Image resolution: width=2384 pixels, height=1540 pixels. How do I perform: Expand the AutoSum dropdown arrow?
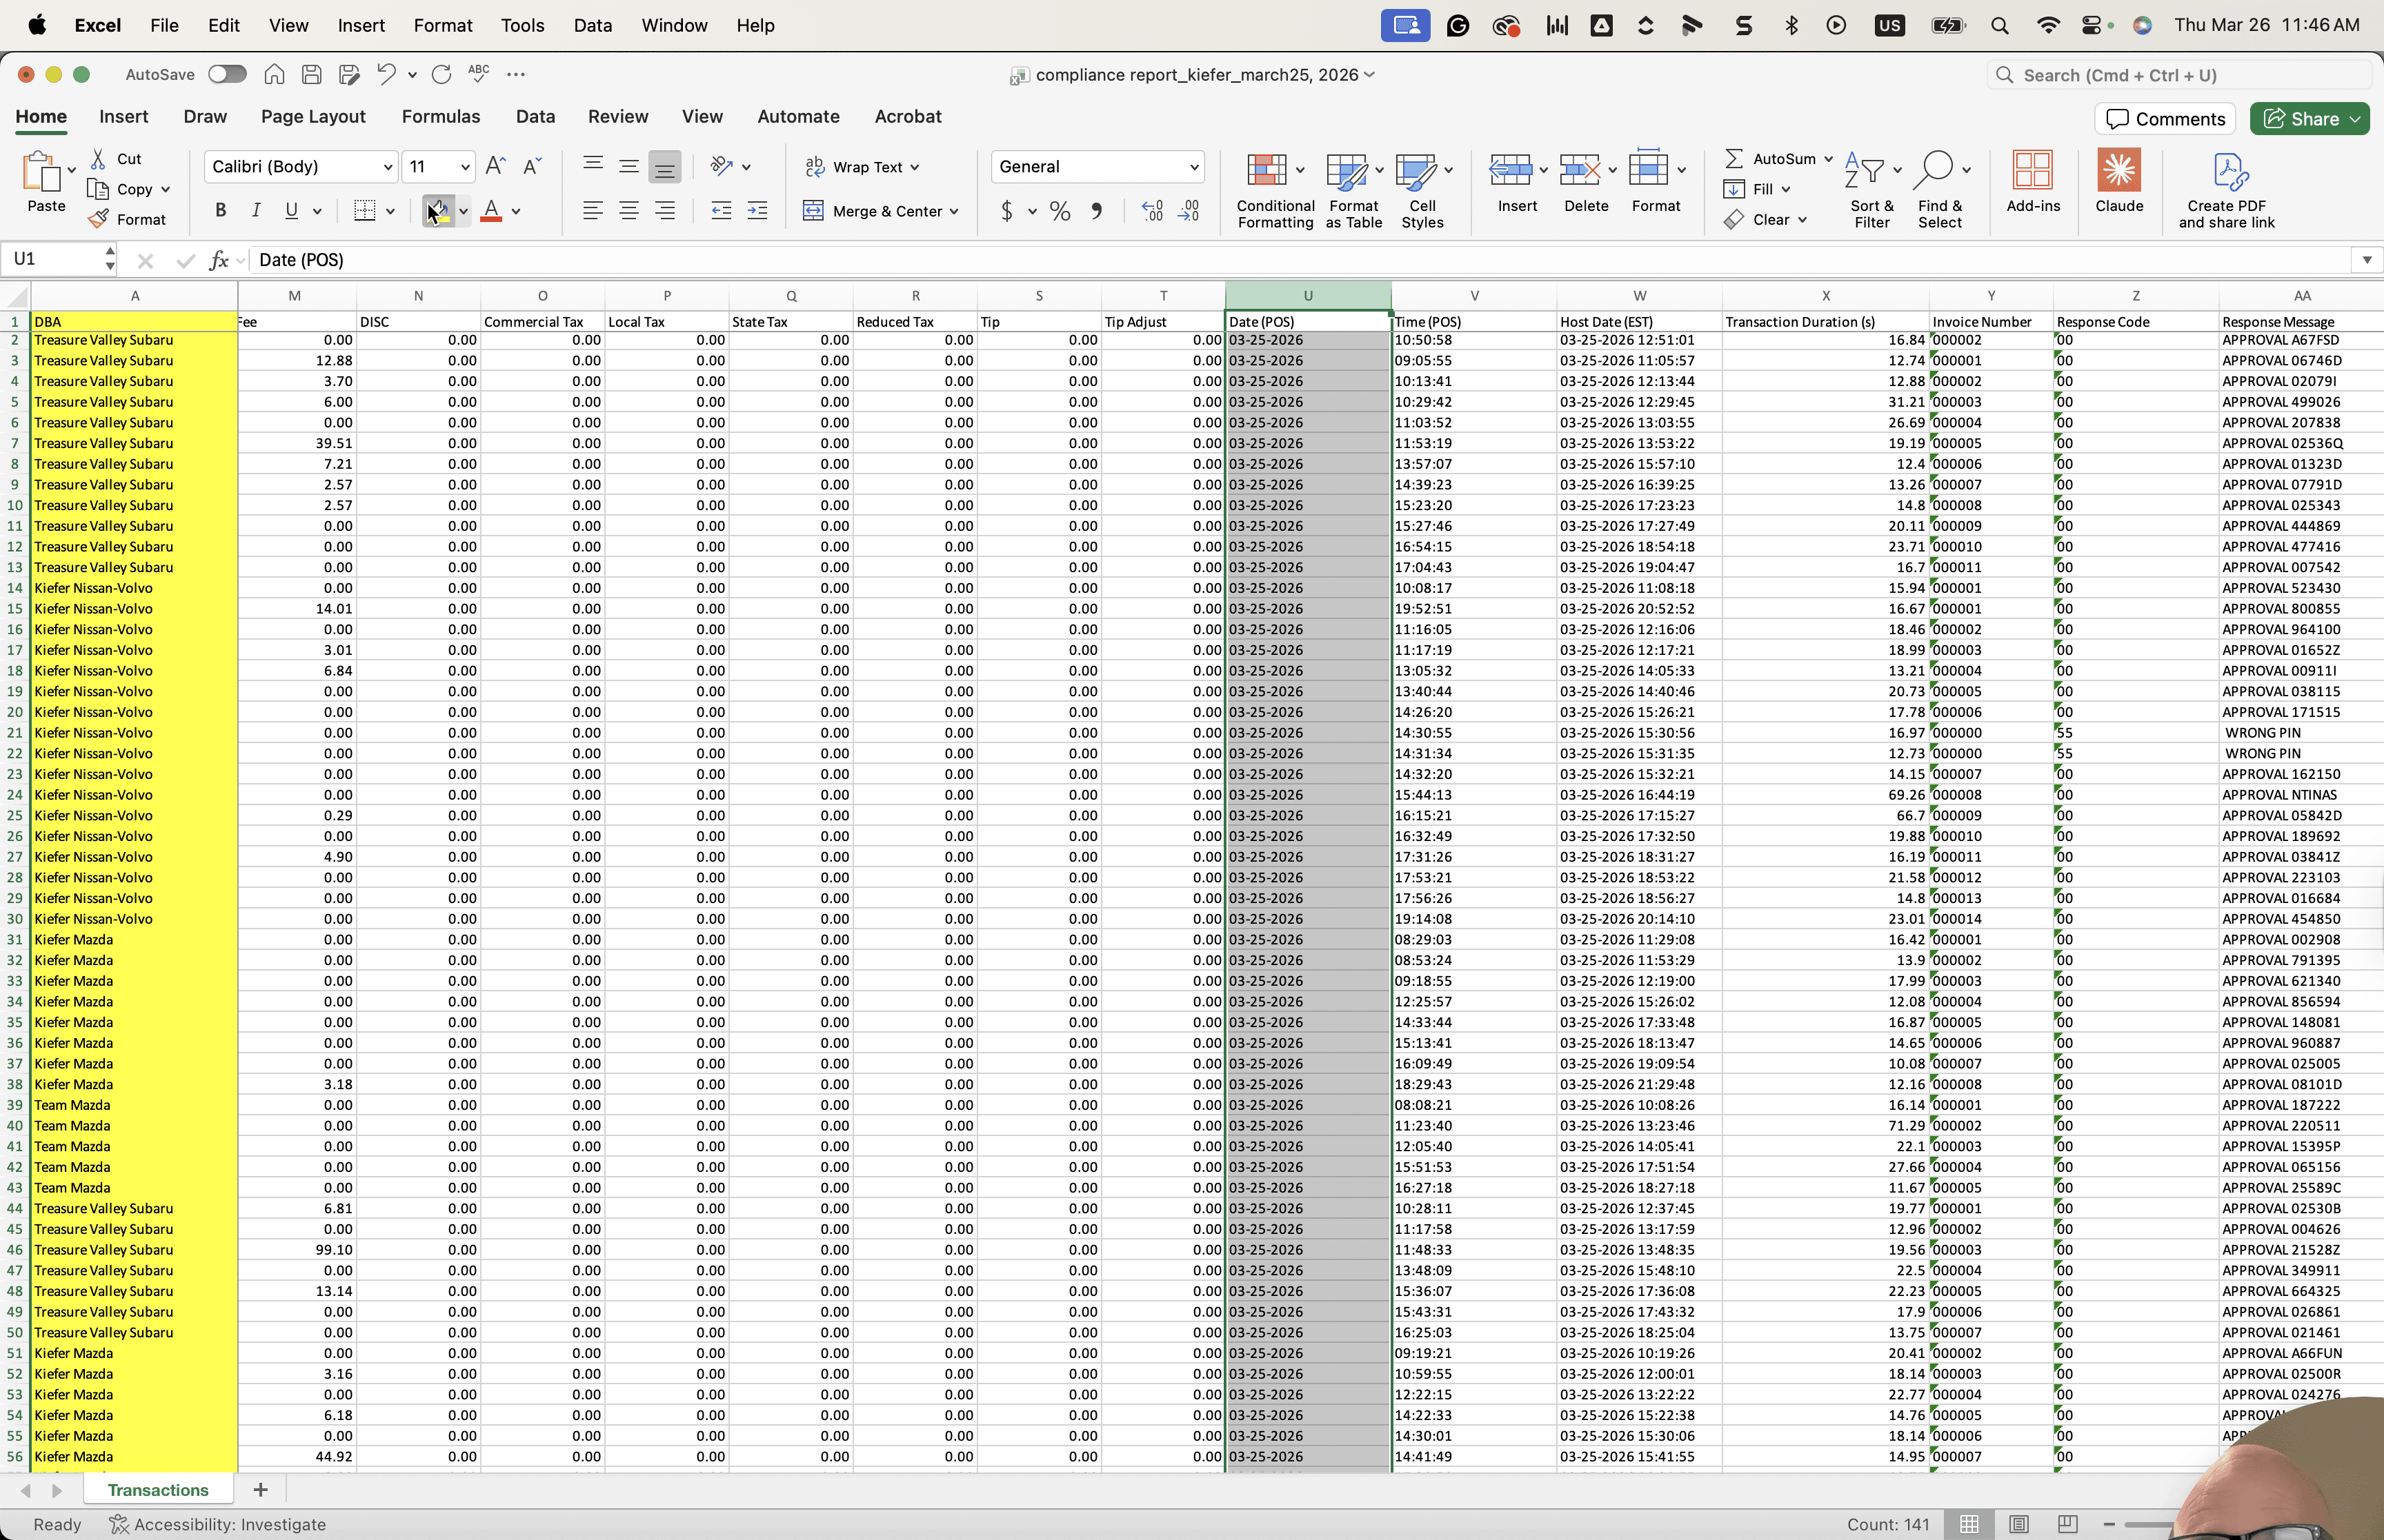(x=1828, y=159)
